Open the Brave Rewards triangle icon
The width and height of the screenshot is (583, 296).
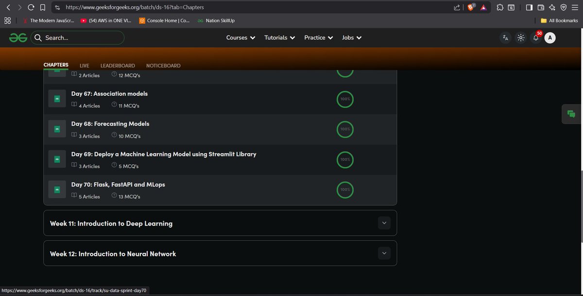[483, 8]
